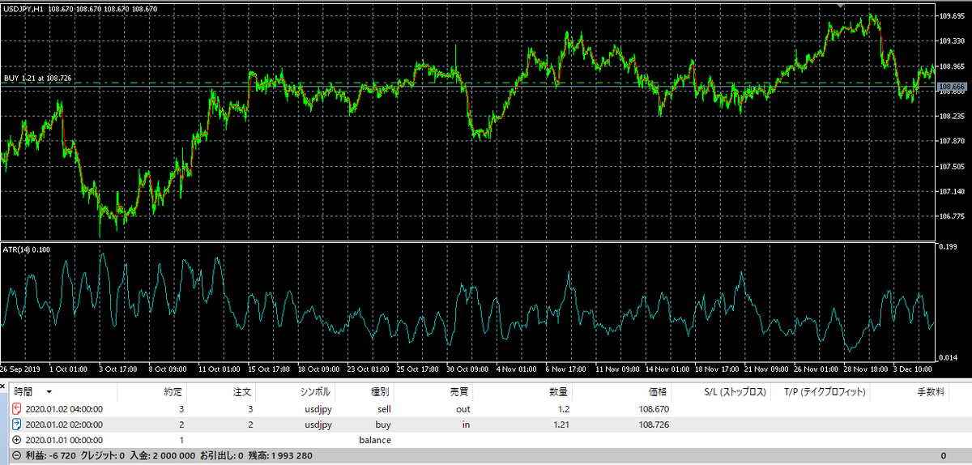Click the ATR(14) 0.100 indicator label
The width and height of the screenshot is (972, 465).
click(26, 249)
